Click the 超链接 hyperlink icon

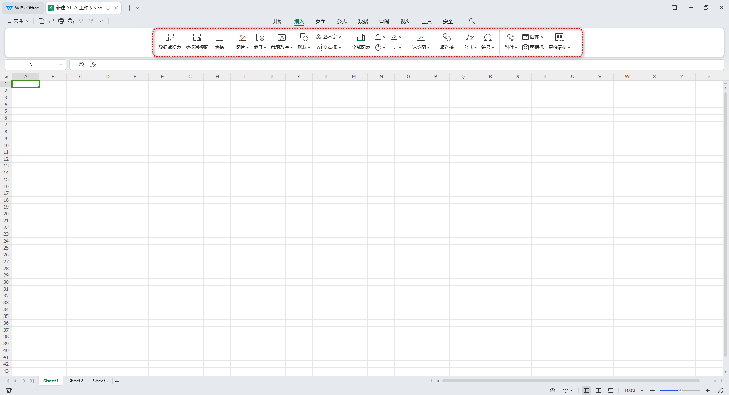[447, 41]
